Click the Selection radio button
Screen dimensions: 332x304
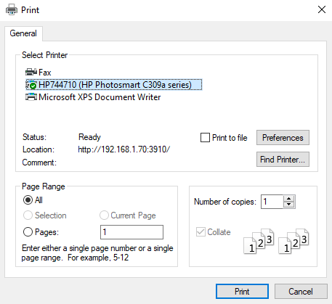click(x=28, y=215)
